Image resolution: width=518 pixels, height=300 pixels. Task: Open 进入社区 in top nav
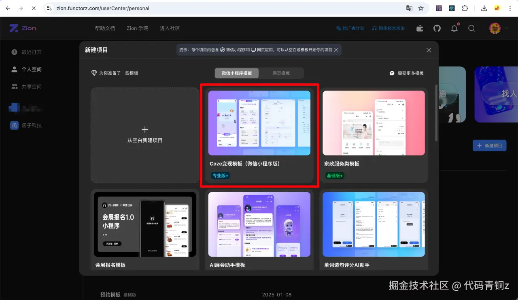(x=170, y=28)
